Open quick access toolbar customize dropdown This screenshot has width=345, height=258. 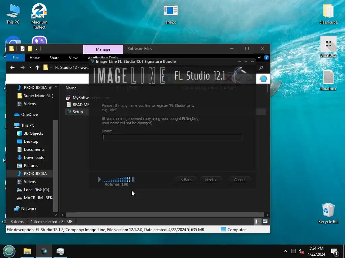point(36,49)
